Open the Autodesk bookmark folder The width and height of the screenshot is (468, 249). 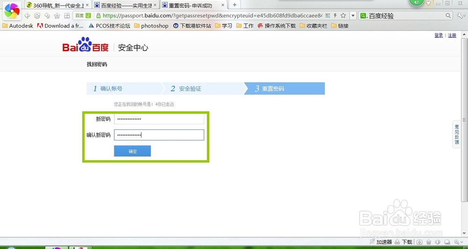(x=18, y=26)
